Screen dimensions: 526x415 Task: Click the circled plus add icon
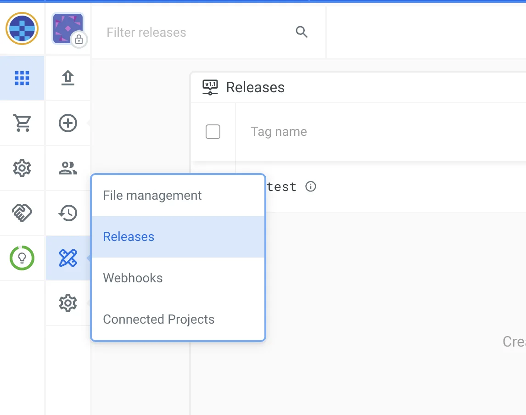click(68, 123)
